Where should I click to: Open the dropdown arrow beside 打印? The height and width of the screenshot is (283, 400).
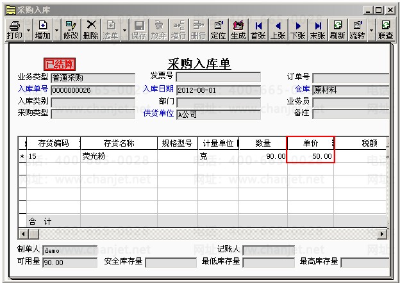pyautogui.click(x=29, y=30)
